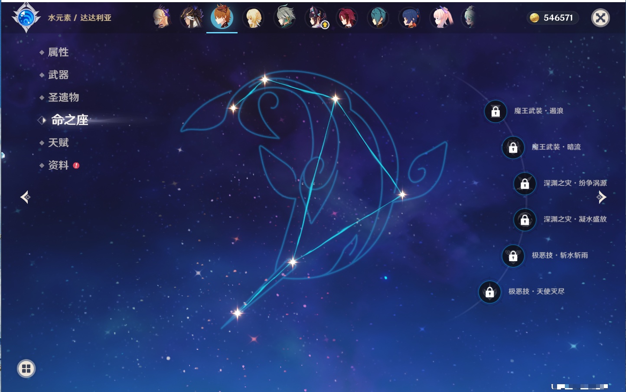Open the 属性 attributes tab

58,52
